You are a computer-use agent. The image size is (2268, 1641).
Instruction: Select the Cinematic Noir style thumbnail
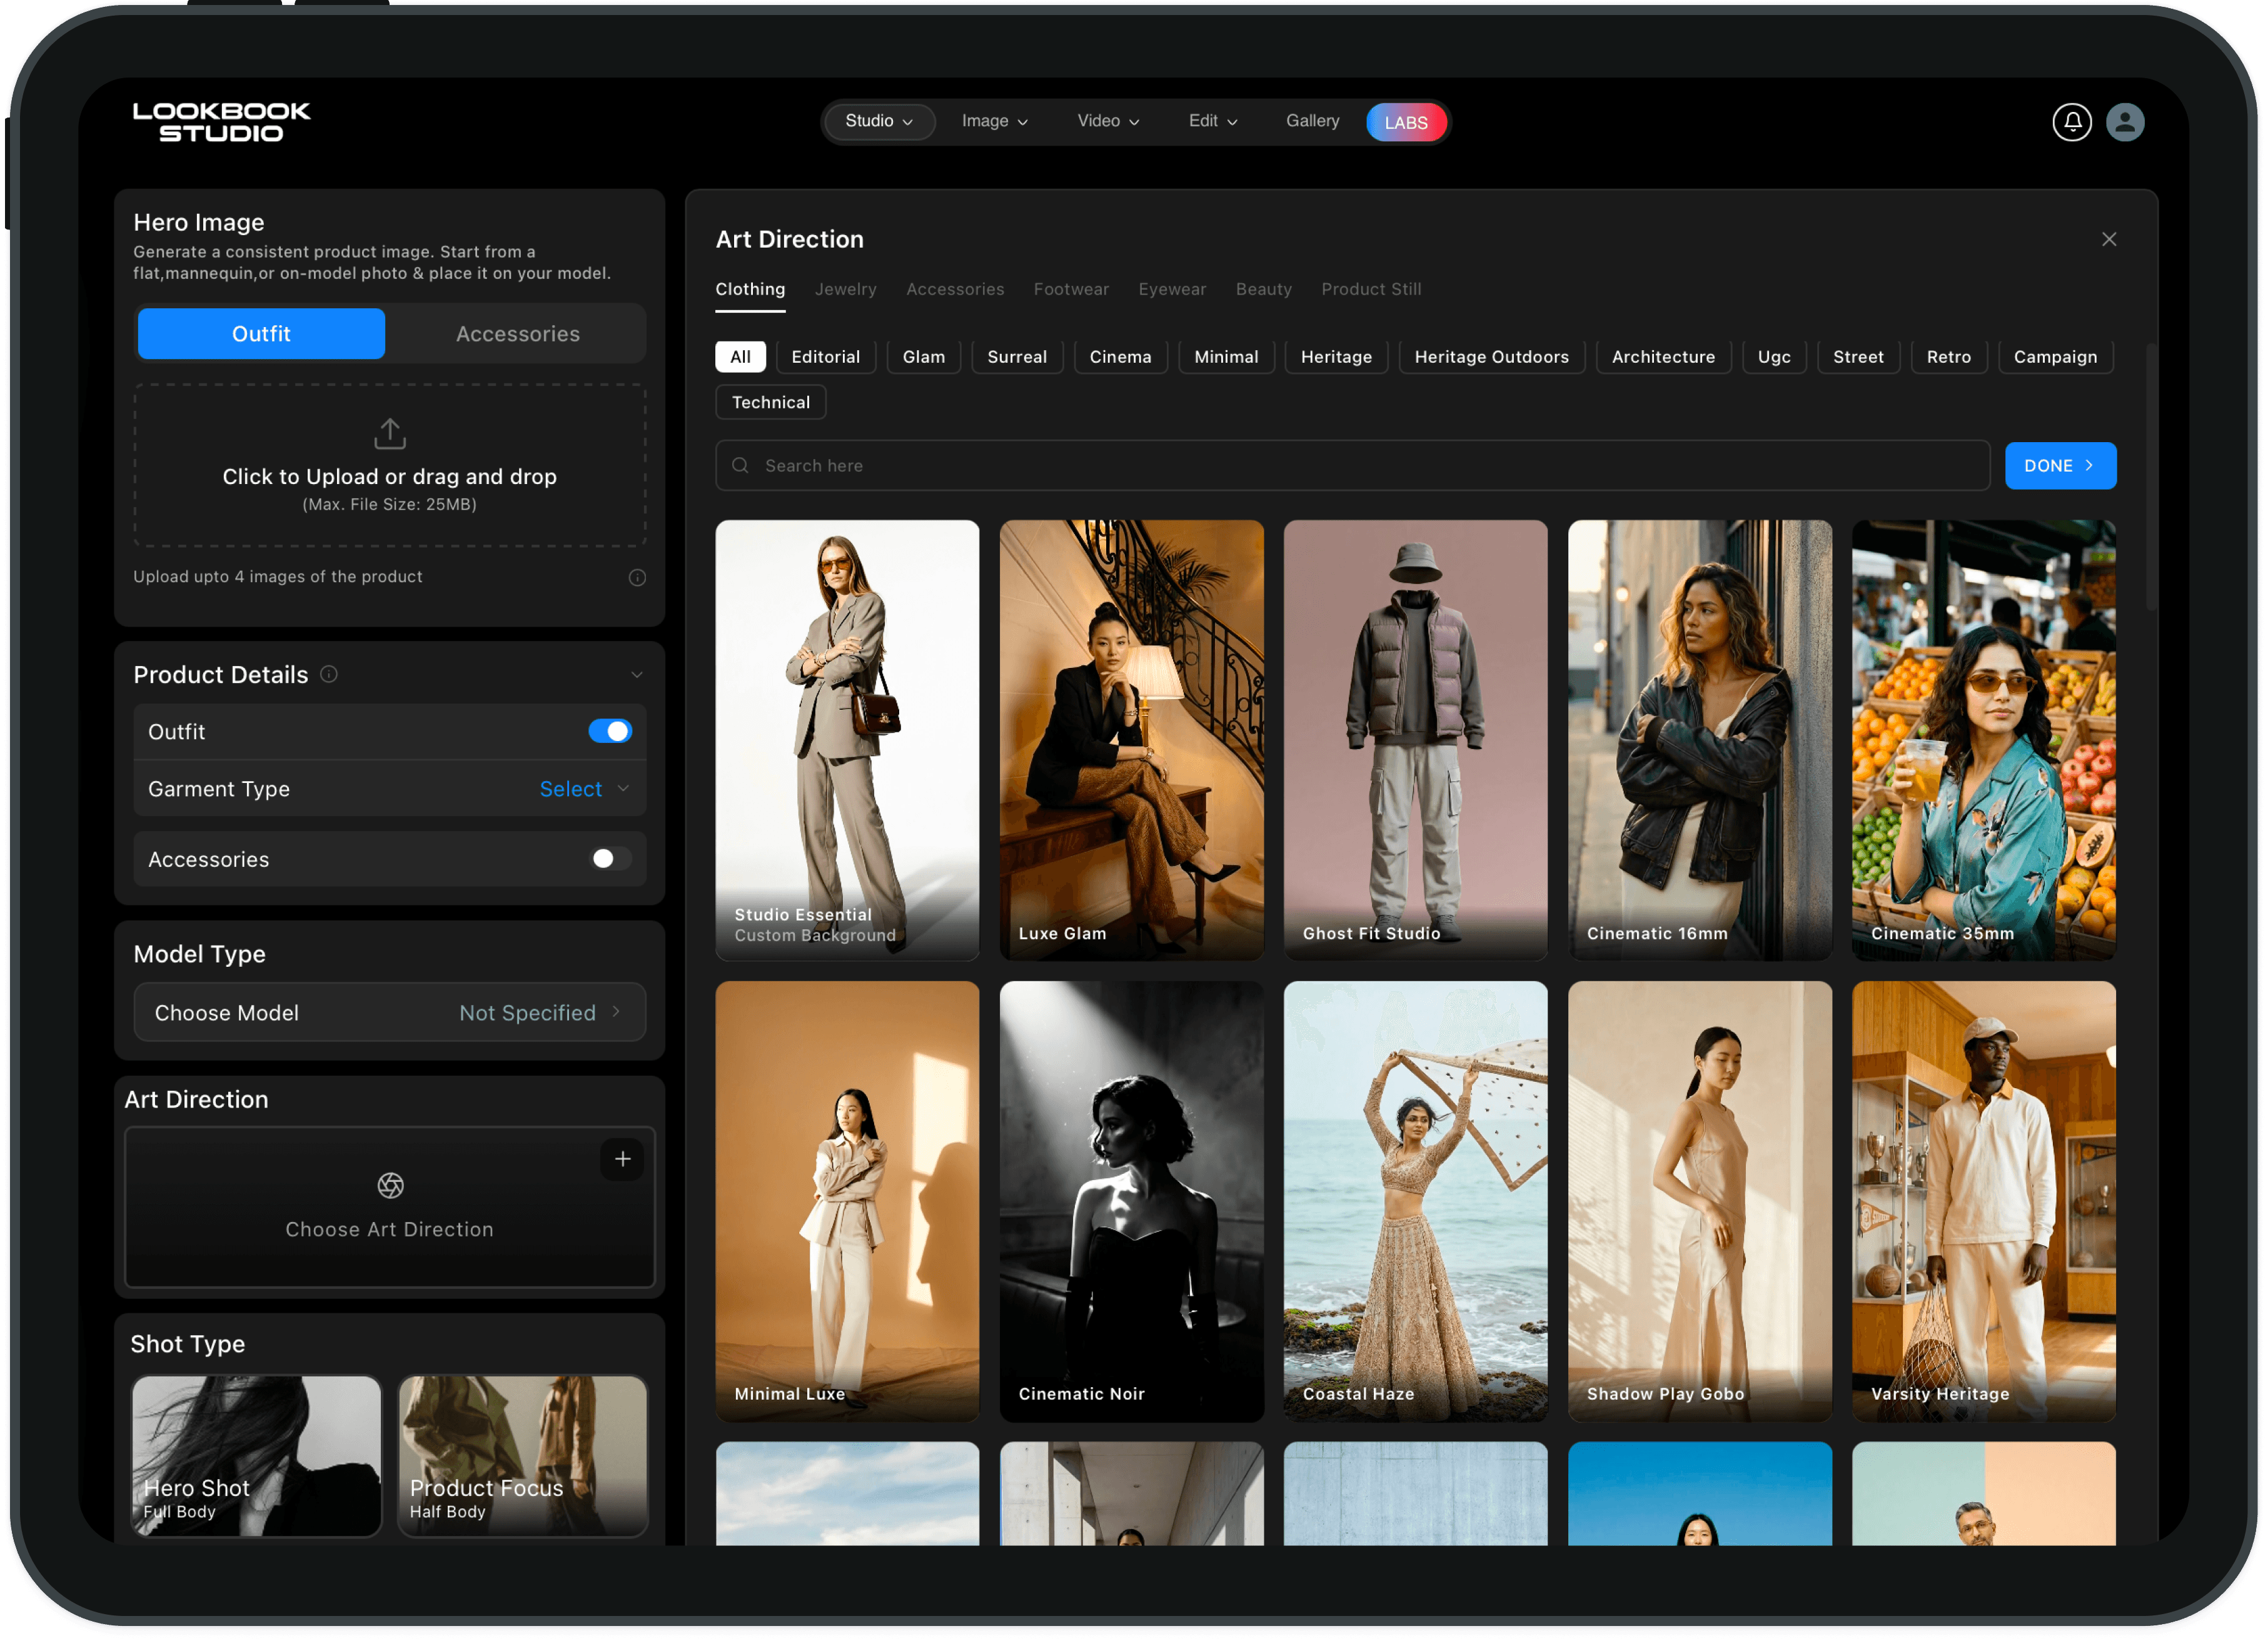click(1131, 1200)
